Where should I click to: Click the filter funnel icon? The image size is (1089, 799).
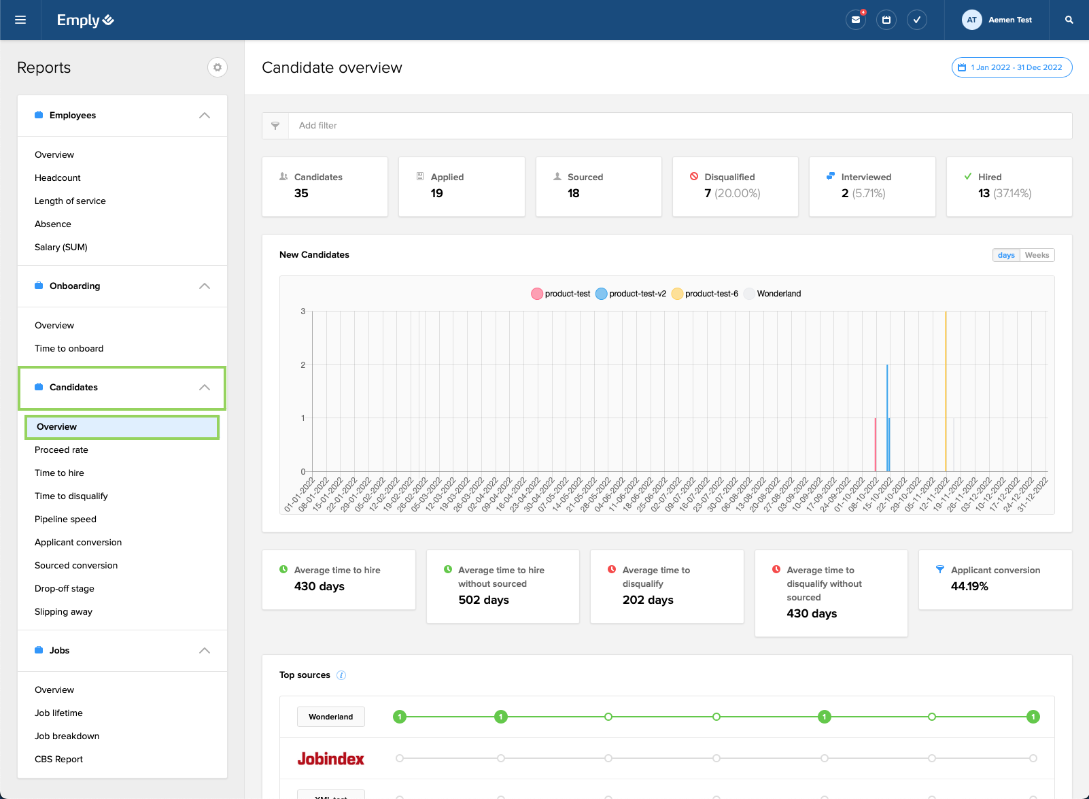pos(275,126)
